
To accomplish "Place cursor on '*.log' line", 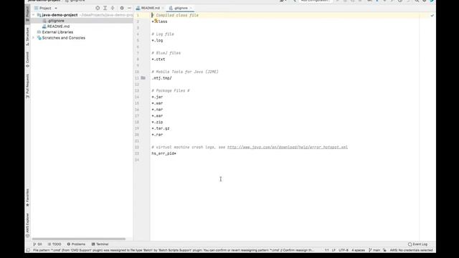I will click(x=157, y=40).
